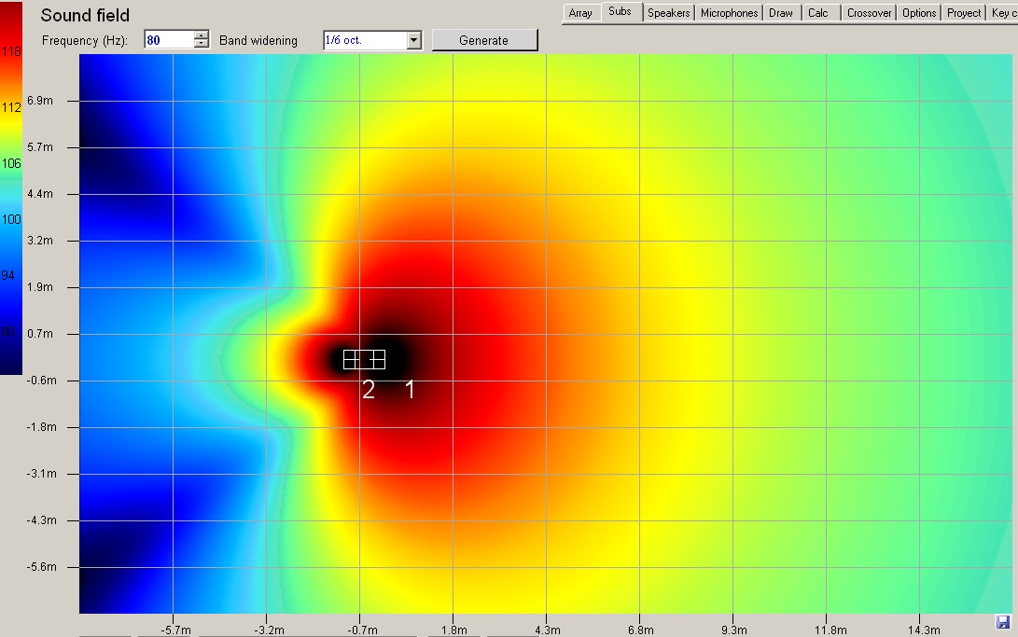Switch to the Proyect tab
Screen dimensions: 1018x637
[964, 13]
